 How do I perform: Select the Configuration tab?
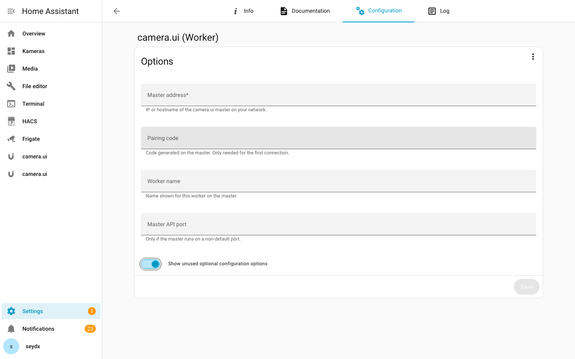tap(379, 11)
